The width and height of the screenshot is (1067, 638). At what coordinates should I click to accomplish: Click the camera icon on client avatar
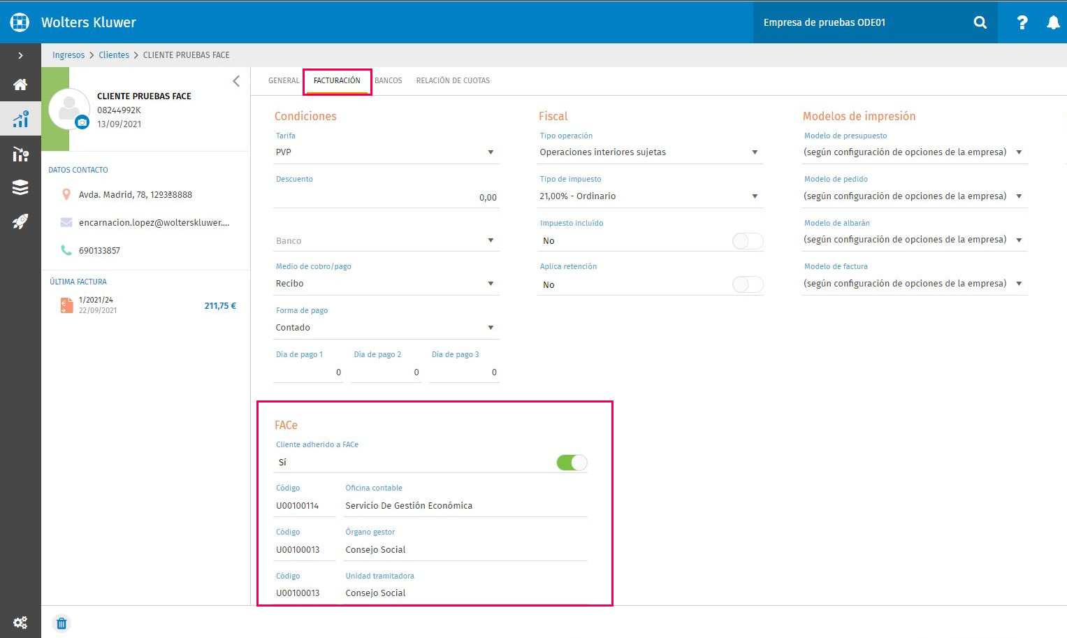(x=82, y=122)
